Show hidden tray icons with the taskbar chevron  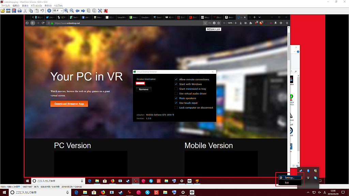pos(308,193)
